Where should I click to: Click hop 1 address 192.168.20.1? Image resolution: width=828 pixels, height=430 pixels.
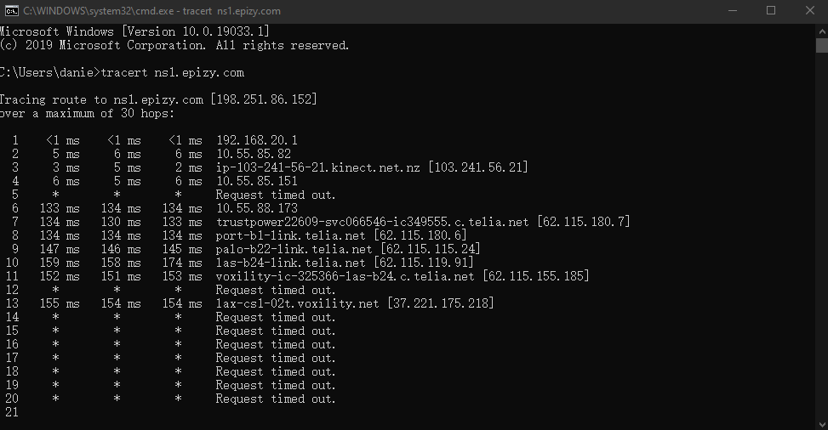(257, 140)
